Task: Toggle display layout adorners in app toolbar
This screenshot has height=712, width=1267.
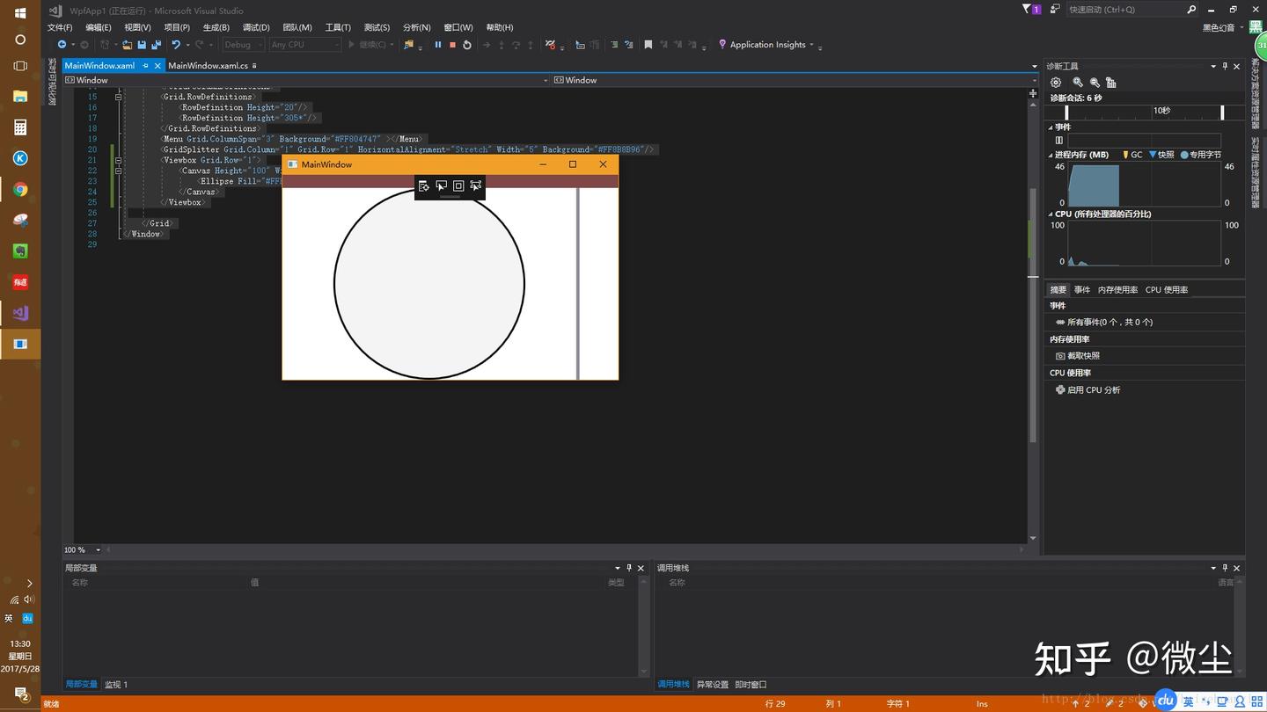Action: [458, 185]
